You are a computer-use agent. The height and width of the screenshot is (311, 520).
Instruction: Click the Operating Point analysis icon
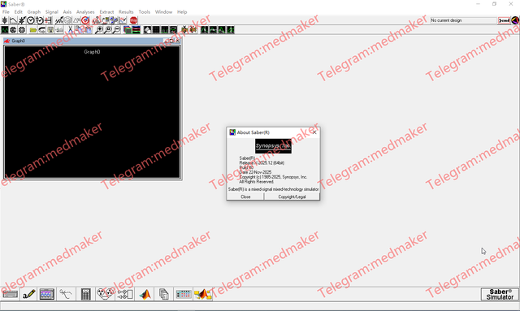pos(5,20)
